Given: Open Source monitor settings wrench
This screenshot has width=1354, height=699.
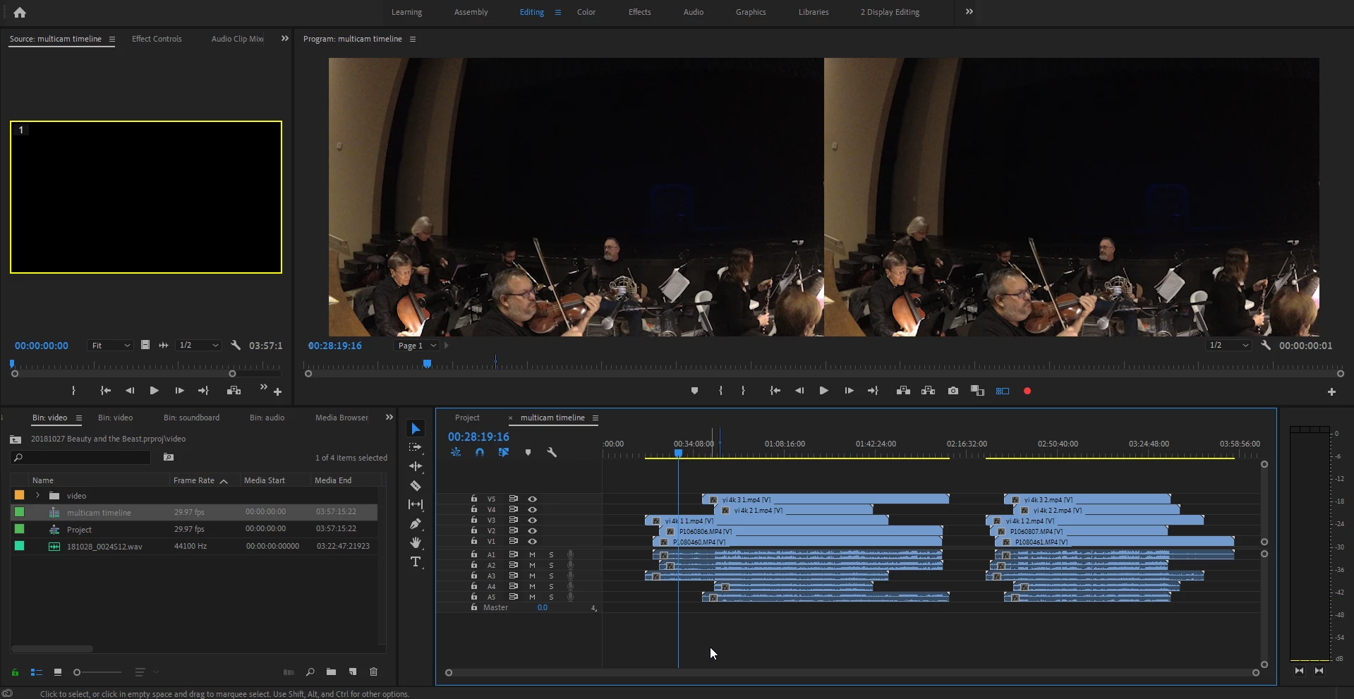Looking at the screenshot, I should click(x=236, y=346).
